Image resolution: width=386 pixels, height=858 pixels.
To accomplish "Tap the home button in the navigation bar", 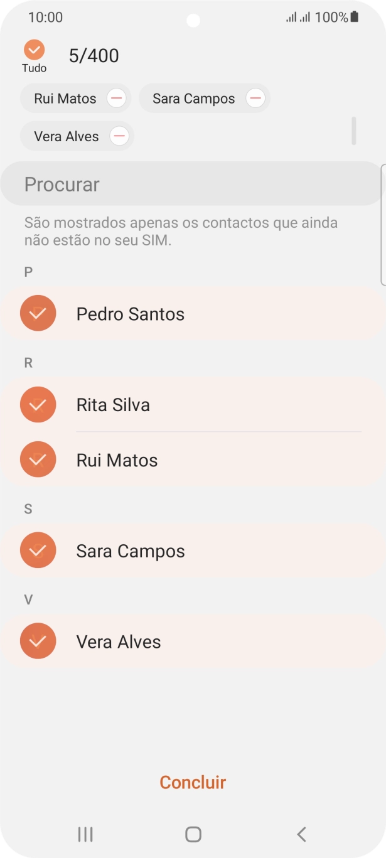I will point(193,834).
